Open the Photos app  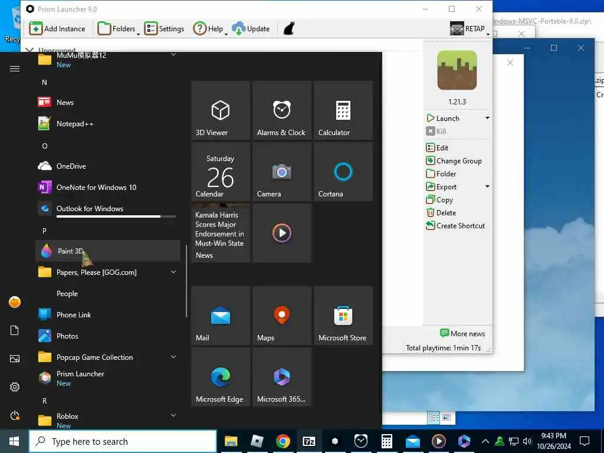108,336
